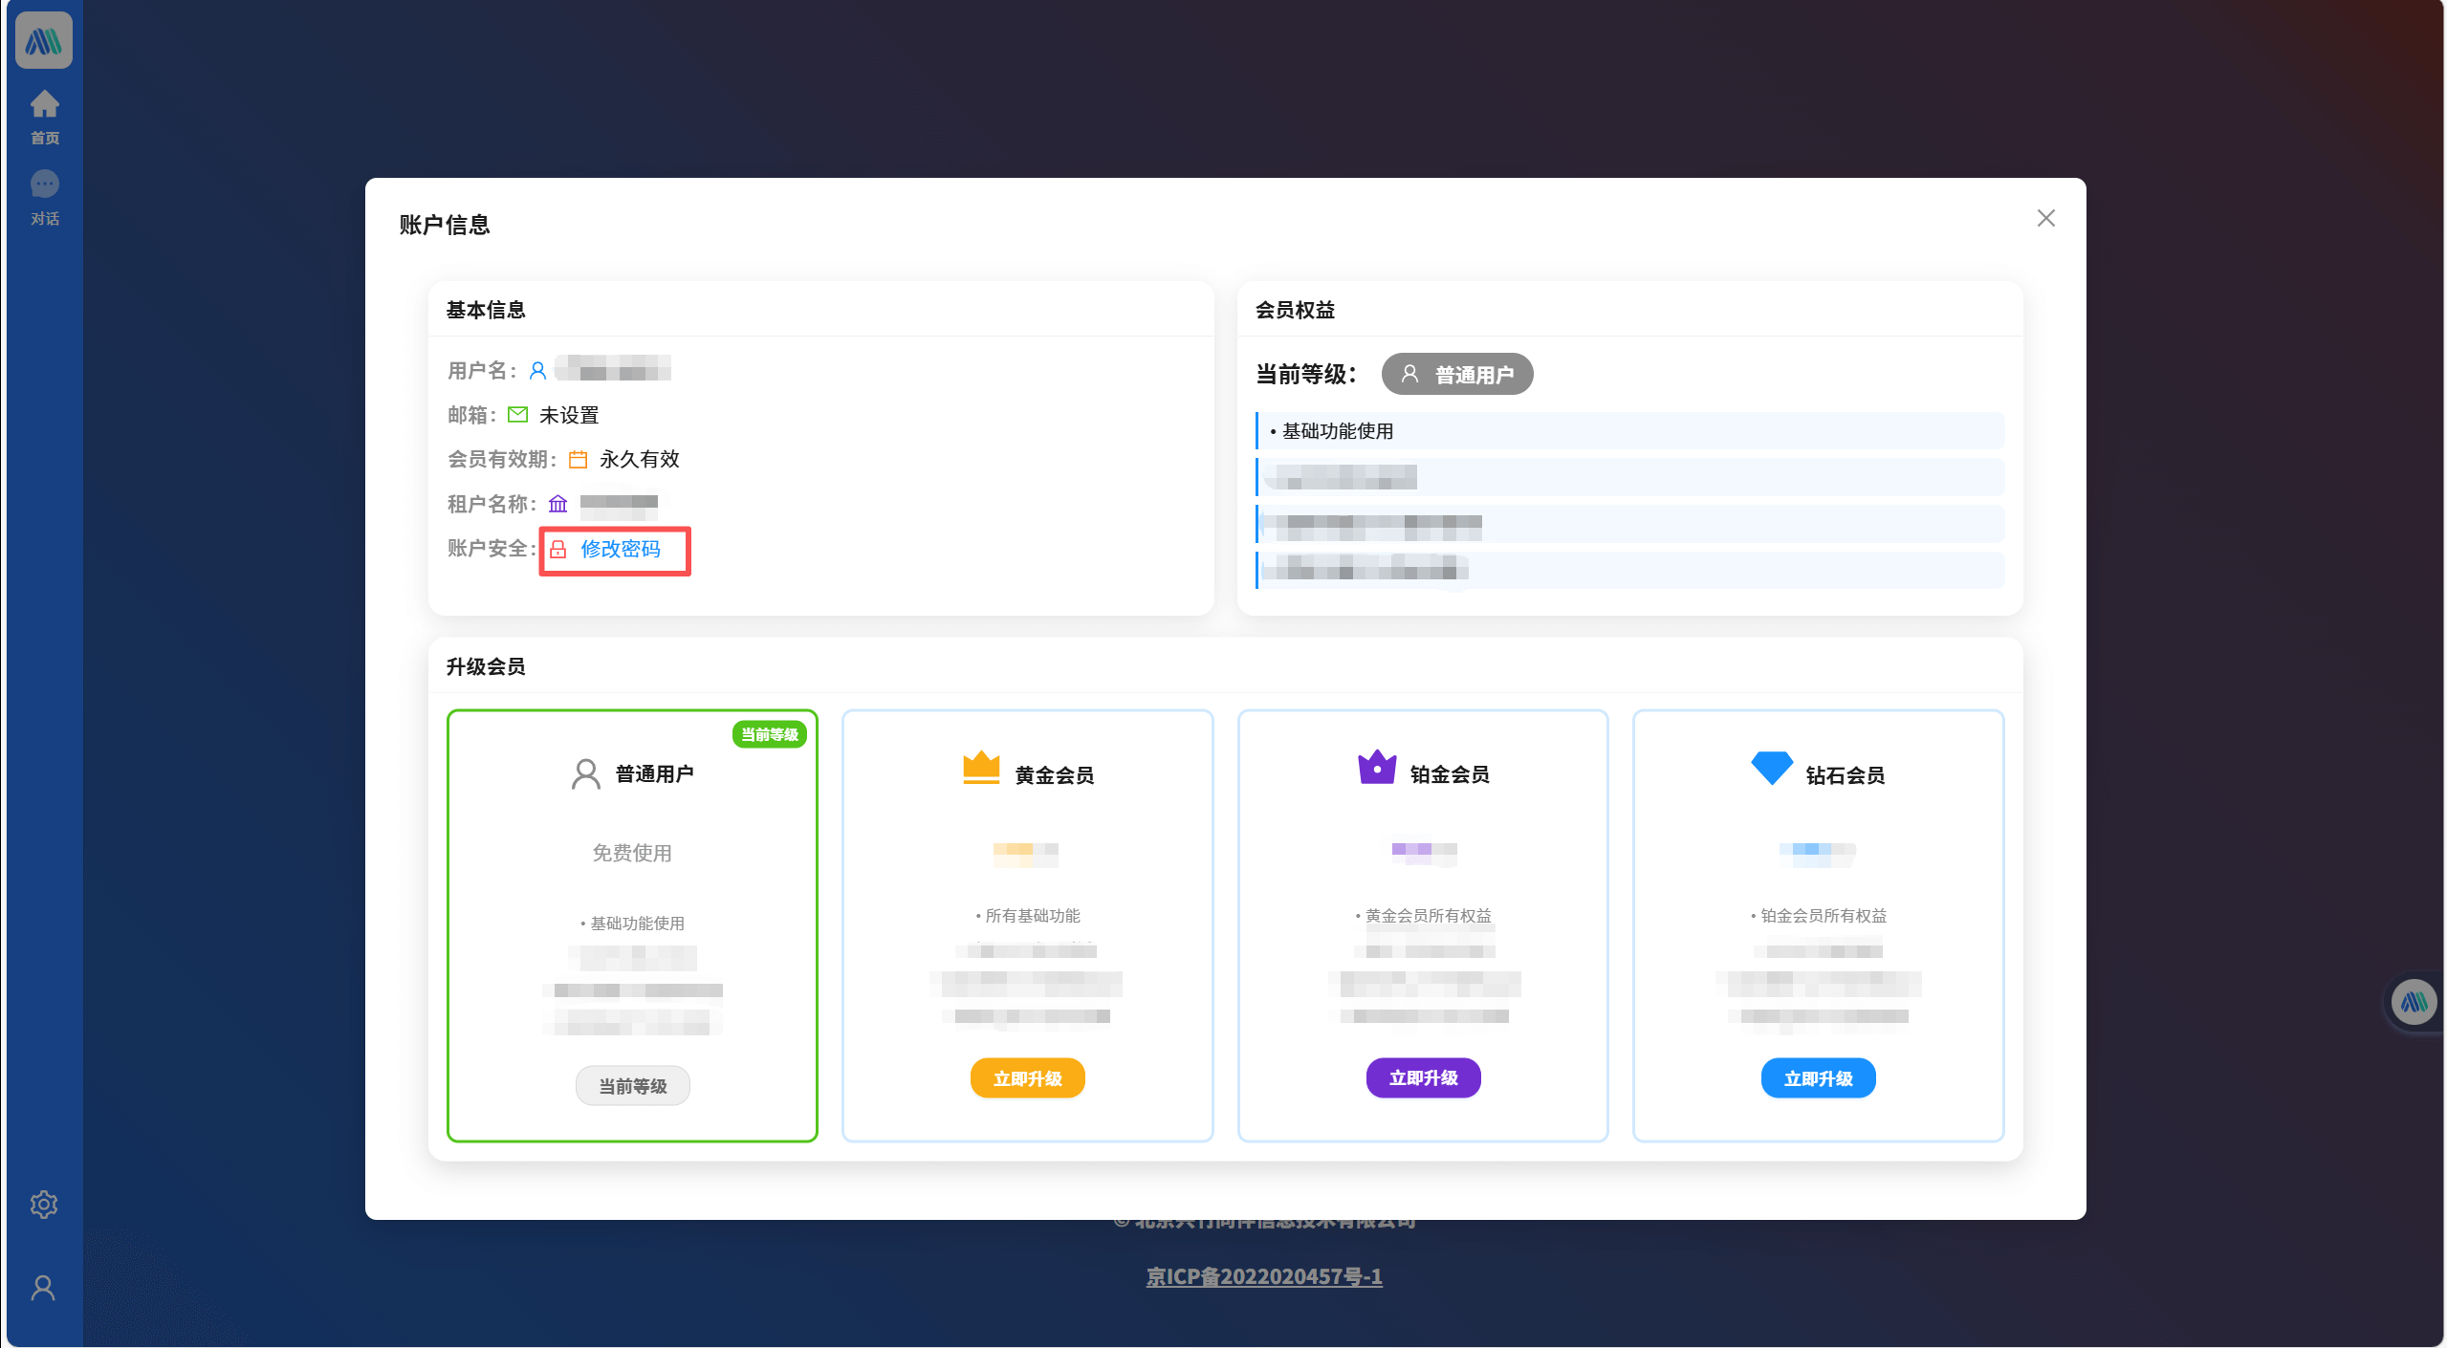The height and width of the screenshot is (1348, 2447).
Task: Click the 当前等级 button on free plan
Action: click(632, 1085)
